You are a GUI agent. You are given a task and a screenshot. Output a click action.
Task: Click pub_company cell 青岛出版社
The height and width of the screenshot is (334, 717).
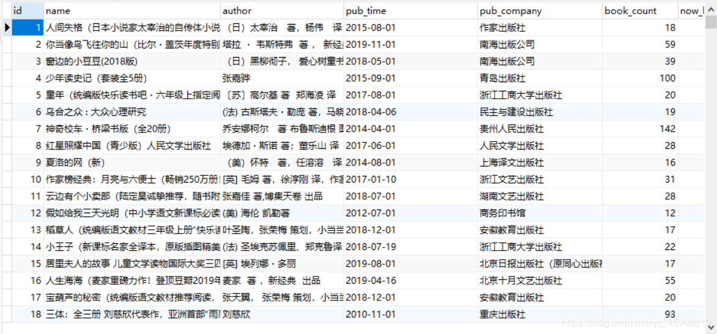(x=540, y=78)
